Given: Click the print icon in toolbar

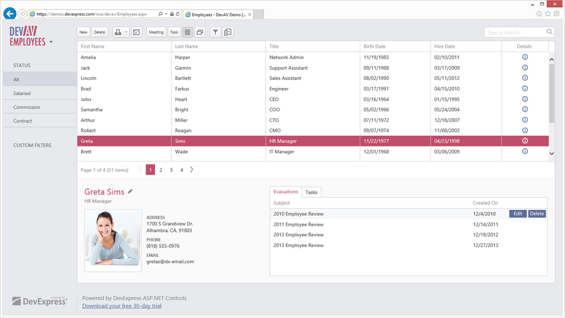Looking at the screenshot, I should (x=118, y=32).
